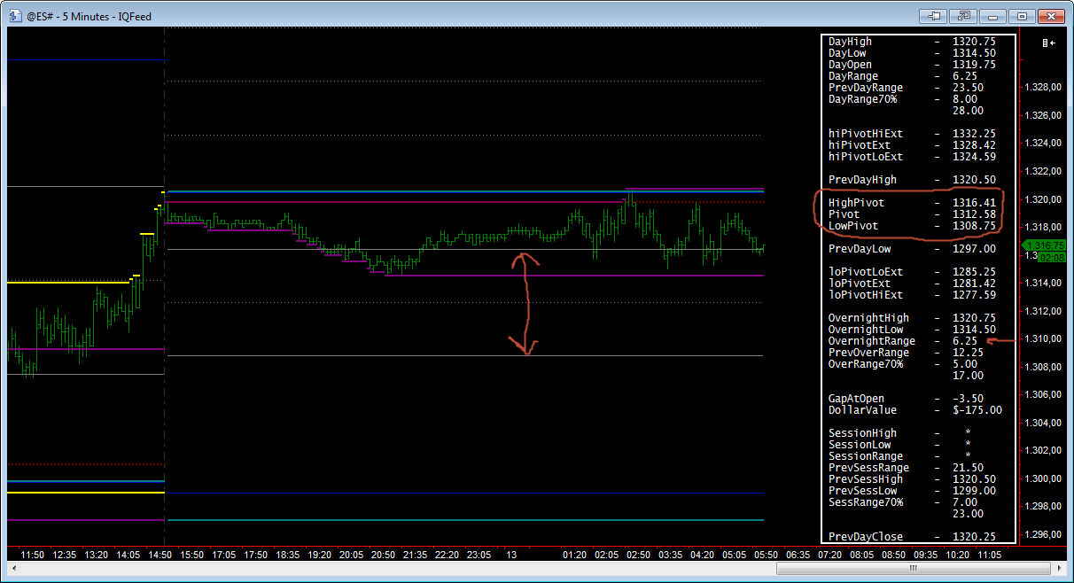Select the loPivotHiExt value 1277.59
Screen dimensions: 1074x583
[974, 295]
